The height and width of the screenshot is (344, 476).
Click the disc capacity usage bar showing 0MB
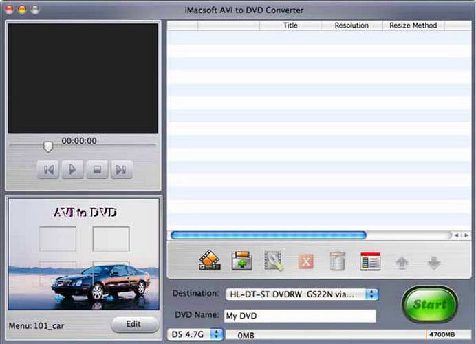[x=348, y=334]
